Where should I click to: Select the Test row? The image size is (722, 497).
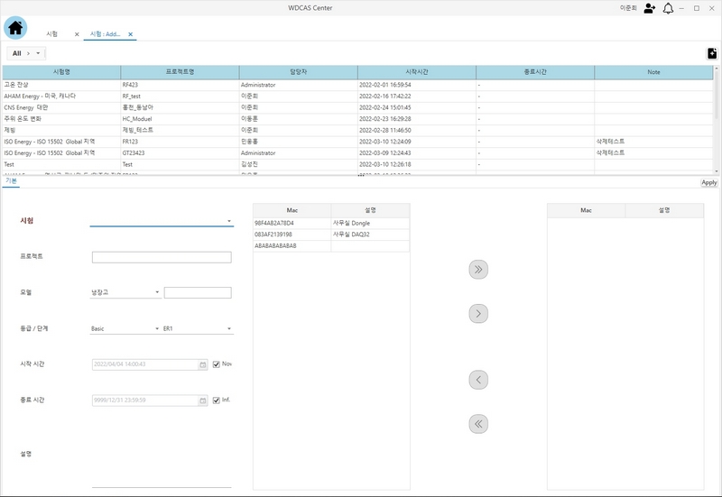coord(357,164)
